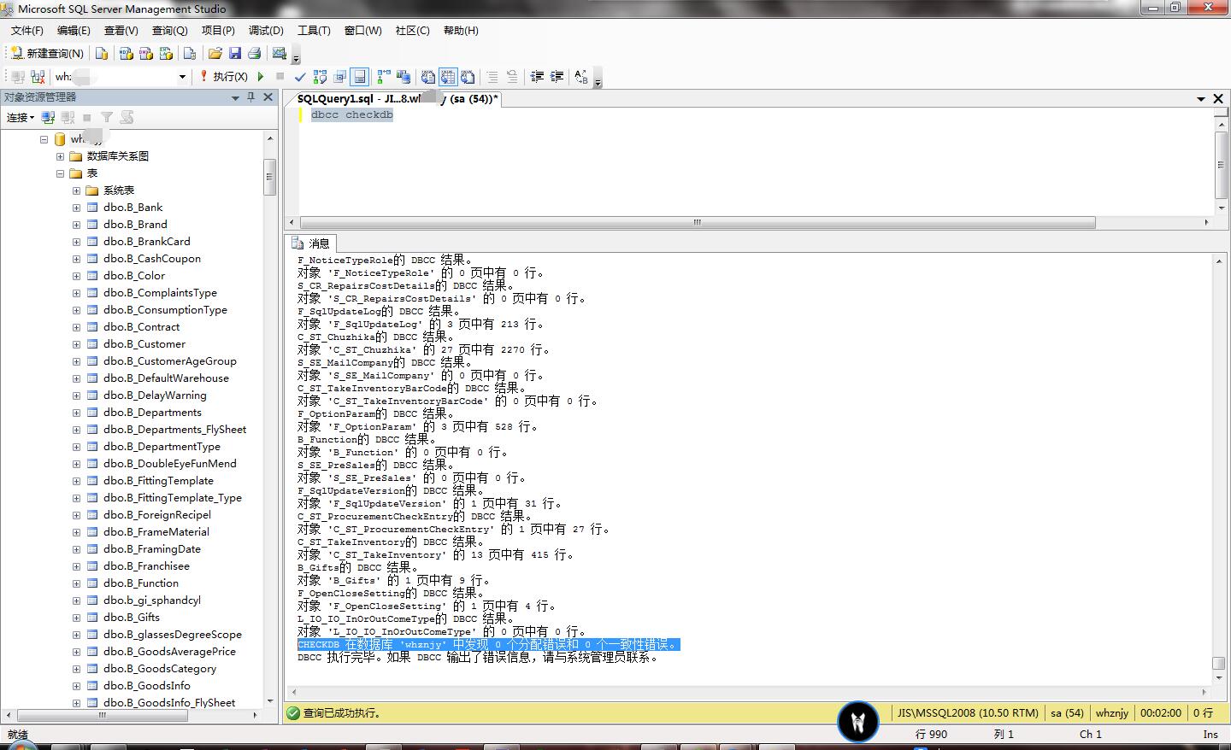Viewport: 1231px width, 750px height.
Task: Click the 'dbcc checkdb' query text
Action: click(x=352, y=114)
